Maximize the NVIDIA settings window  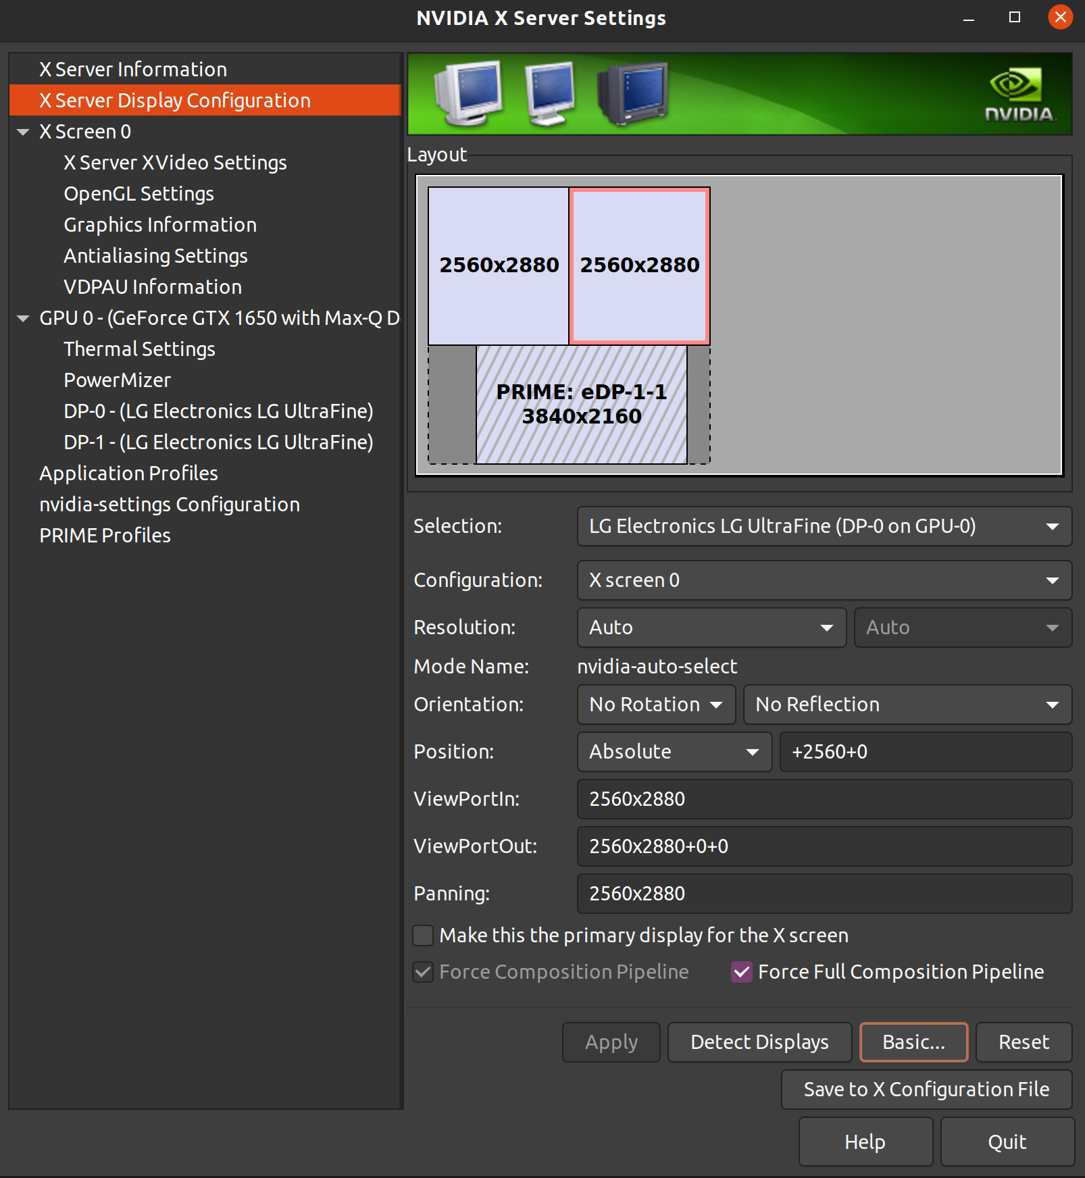[x=1015, y=17]
